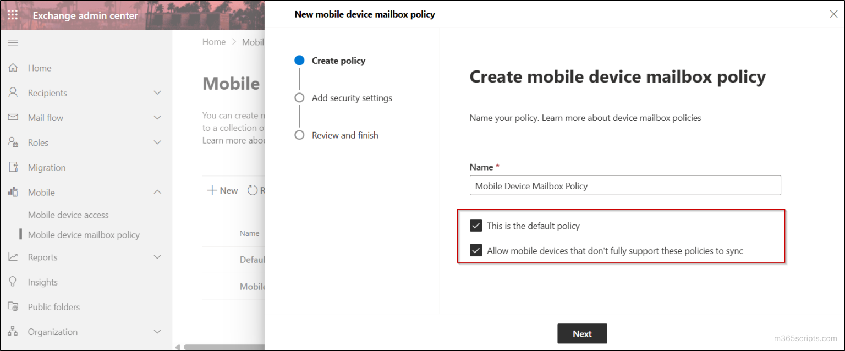Uncheck 'This is the default policy'
The height and width of the screenshot is (351, 845).
point(476,225)
